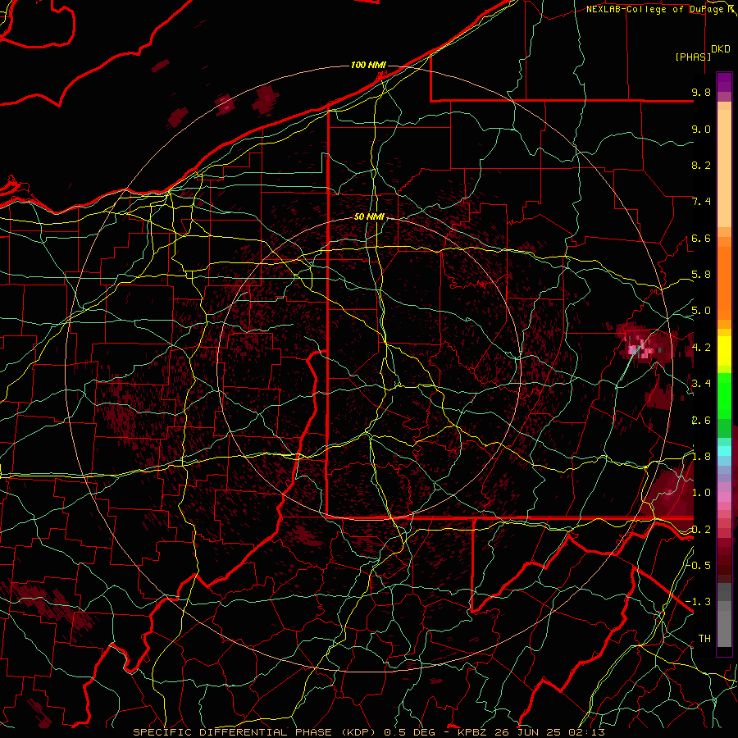
Task: Click the TH threshold label on the scale
Action: (x=704, y=639)
